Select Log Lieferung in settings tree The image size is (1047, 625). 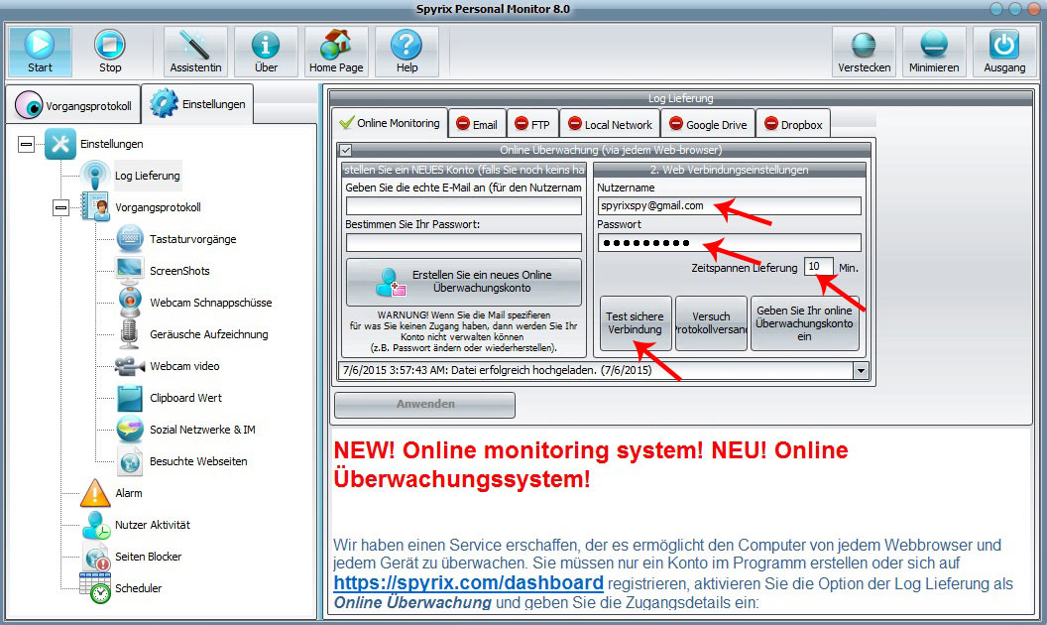[x=147, y=176]
